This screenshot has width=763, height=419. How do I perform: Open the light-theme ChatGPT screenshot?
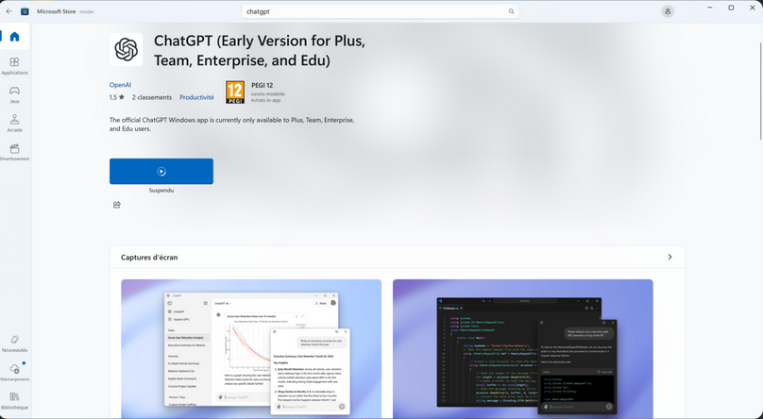coord(251,348)
